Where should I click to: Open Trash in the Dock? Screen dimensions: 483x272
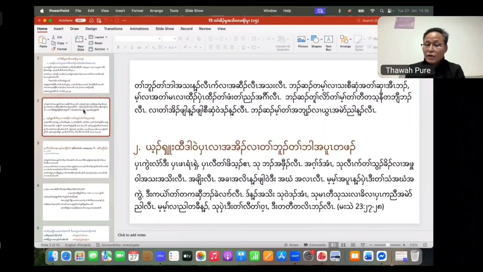click(415, 256)
